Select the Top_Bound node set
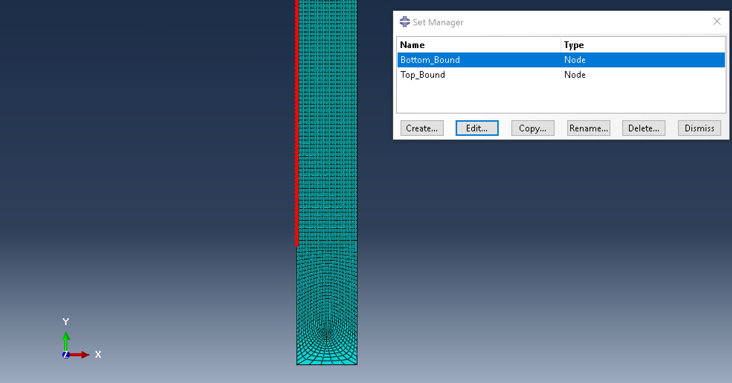 [423, 75]
